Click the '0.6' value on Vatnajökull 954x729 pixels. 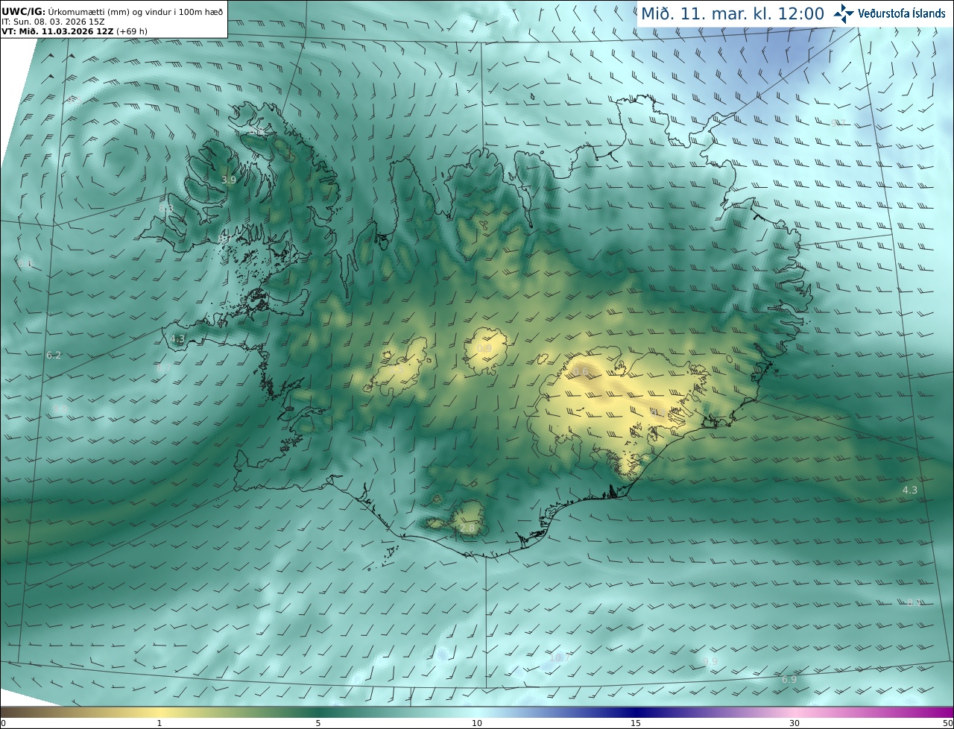tap(581, 372)
